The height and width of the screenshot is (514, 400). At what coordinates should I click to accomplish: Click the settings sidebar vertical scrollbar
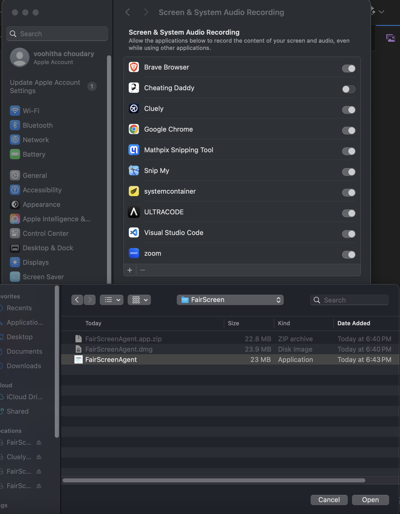tap(109, 169)
